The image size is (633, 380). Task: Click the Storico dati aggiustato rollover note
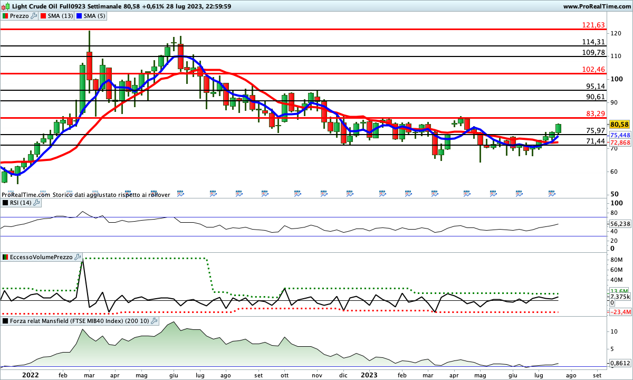click(111, 195)
